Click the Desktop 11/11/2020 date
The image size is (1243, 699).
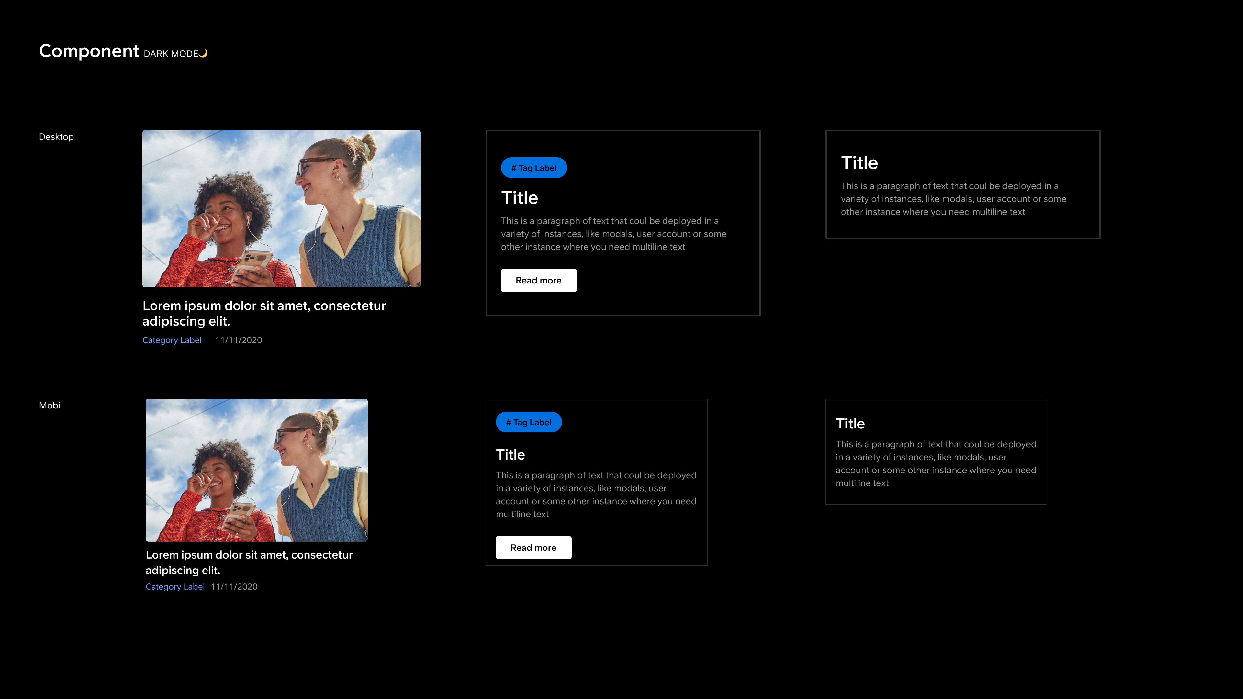click(238, 340)
